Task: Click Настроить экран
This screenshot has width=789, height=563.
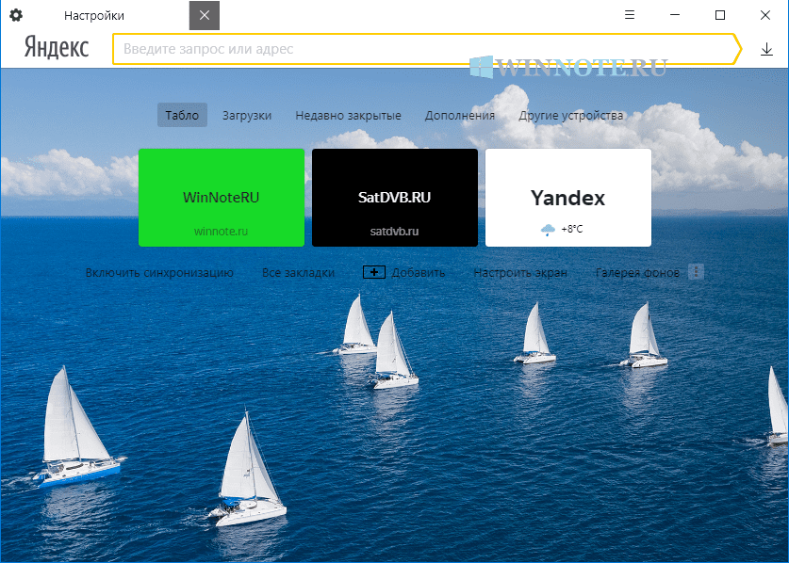Action: click(520, 272)
